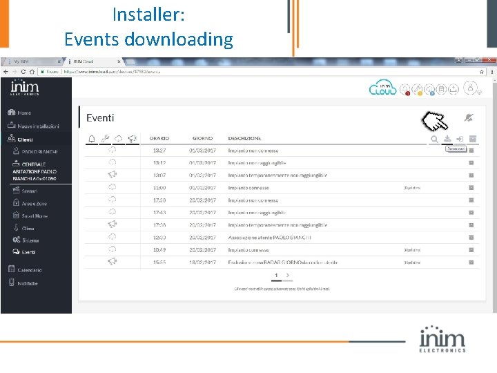497x373 pixels.
Task: Filter events by the megaphone tab
Action: point(132,139)
